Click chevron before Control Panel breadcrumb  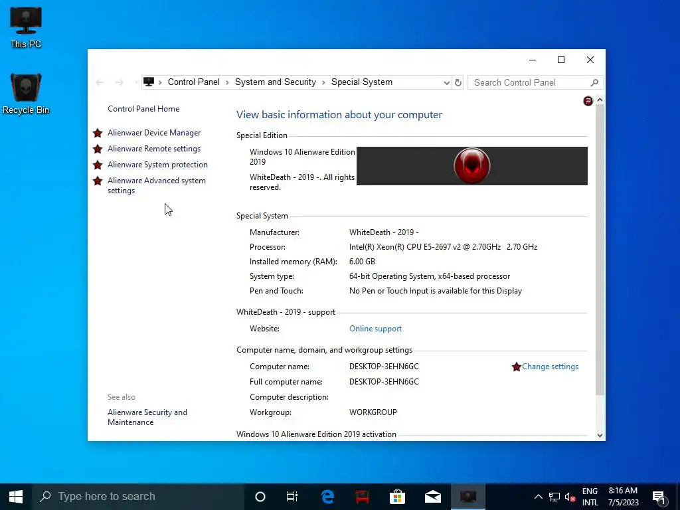(x=160, y=82)
